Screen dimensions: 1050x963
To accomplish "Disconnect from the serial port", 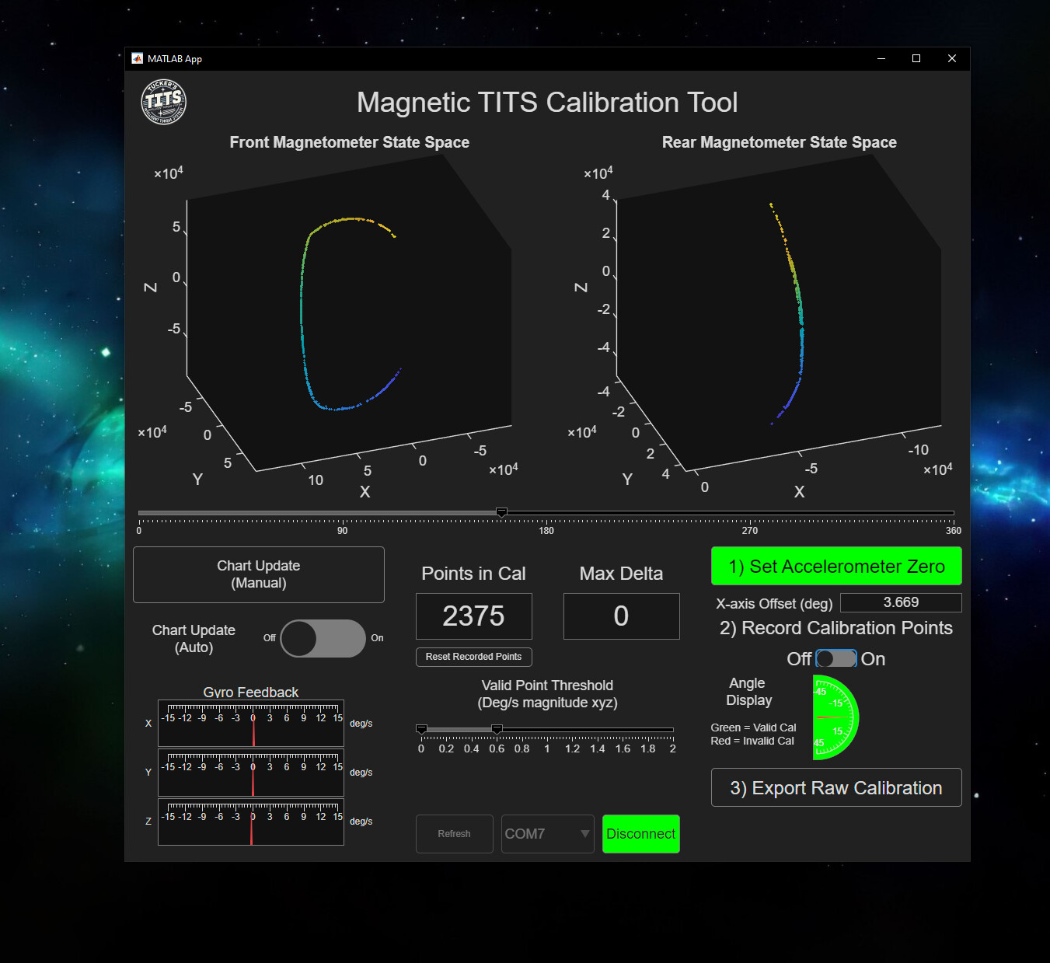I will [x=640, y=834].
